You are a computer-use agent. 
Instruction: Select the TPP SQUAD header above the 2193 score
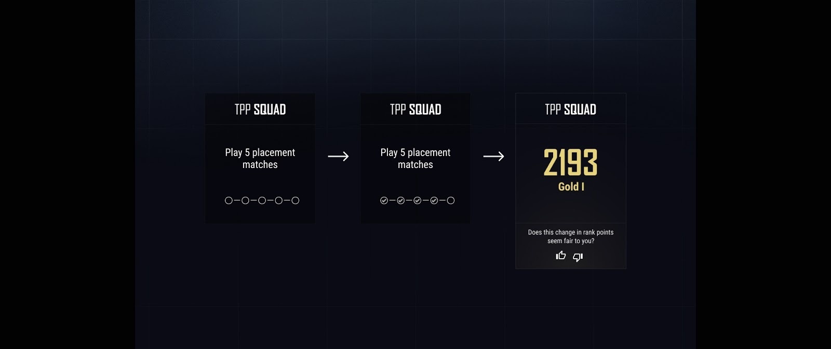click(571, 109)
